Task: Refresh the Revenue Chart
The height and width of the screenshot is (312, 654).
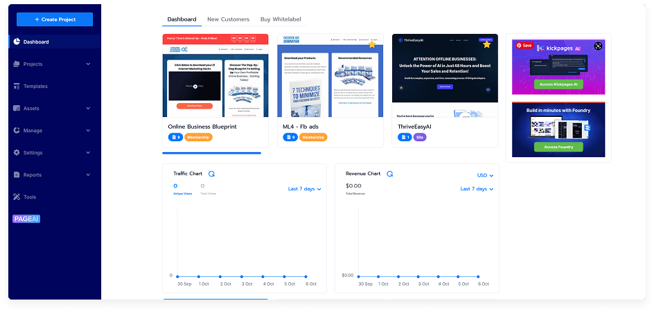Action: pyautogui.click(x=390, y=174)
